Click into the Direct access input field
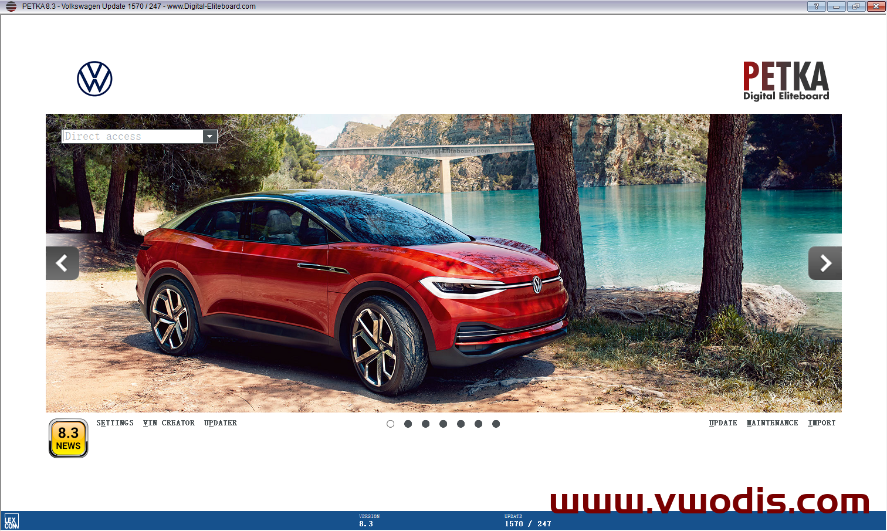This screenshot has width=887, height=531. click(x=133, y=136)
